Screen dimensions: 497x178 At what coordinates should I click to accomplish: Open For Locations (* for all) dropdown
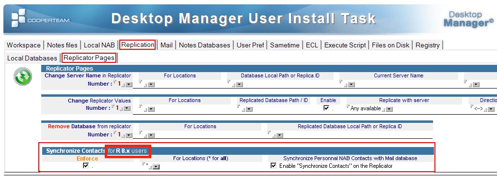coord(156,166)
